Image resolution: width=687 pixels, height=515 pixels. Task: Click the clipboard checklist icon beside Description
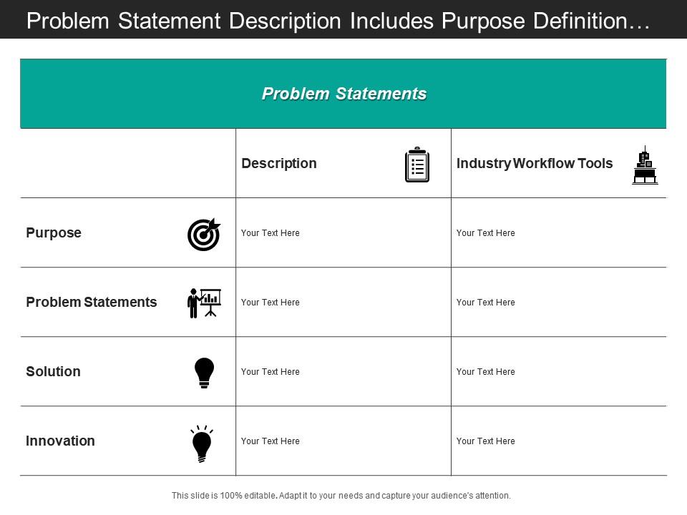417,165
